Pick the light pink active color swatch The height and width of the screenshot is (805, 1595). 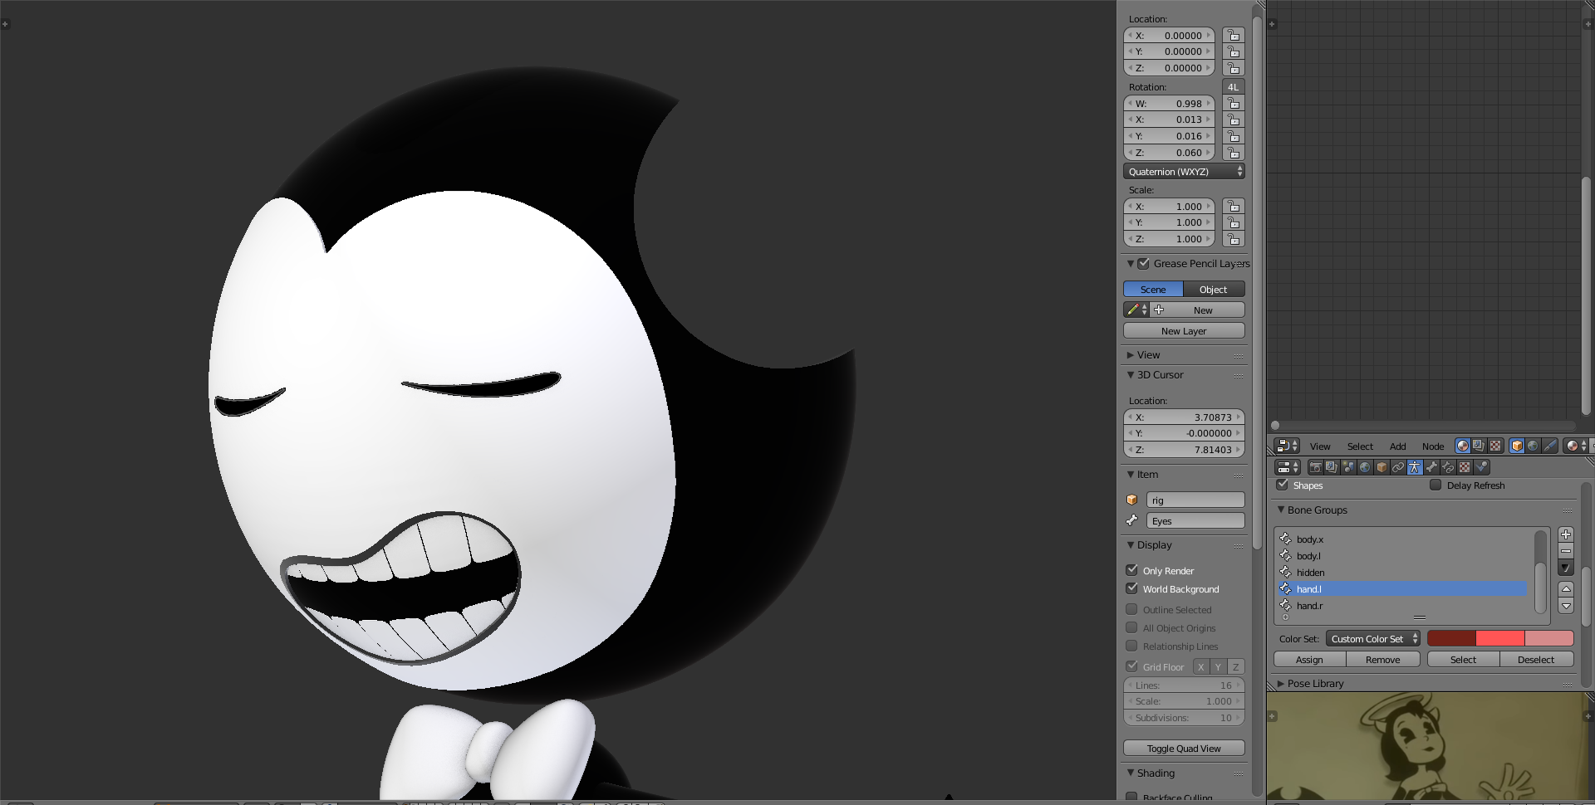click(1549, 638)
